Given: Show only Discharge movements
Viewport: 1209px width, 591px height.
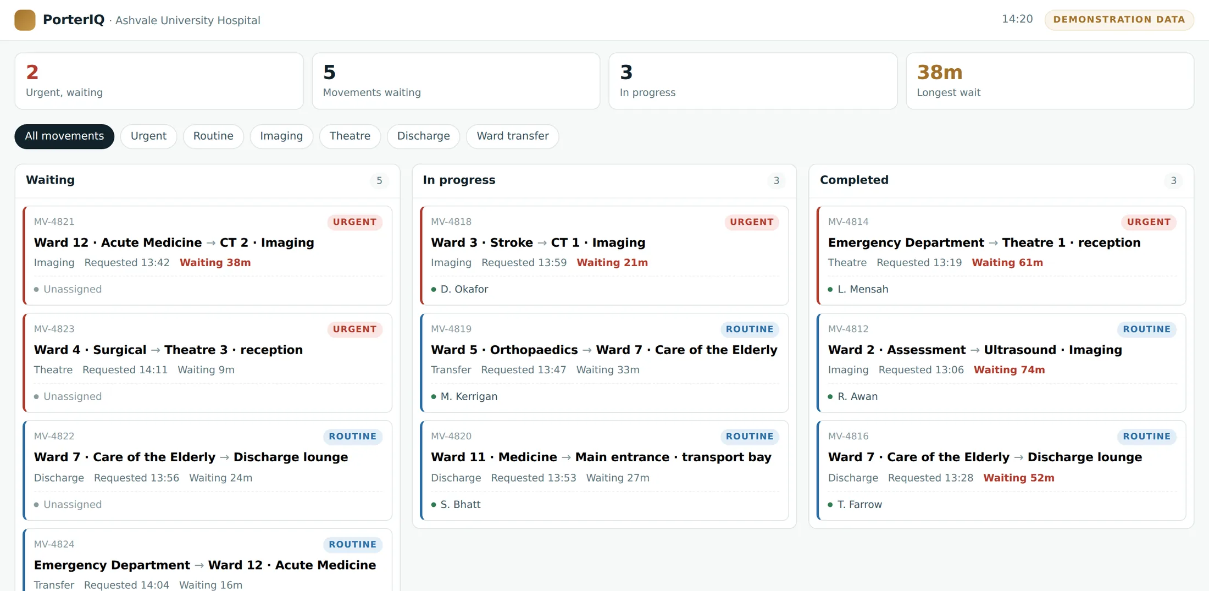Looking at the screenshot, I should (x=424, y=136).
